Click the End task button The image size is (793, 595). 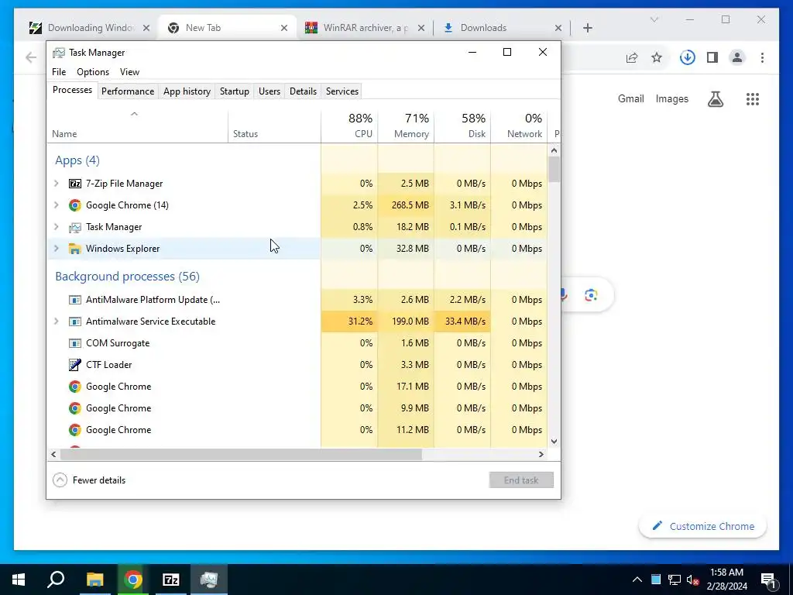pyautogui.click(x=521, y=480)
